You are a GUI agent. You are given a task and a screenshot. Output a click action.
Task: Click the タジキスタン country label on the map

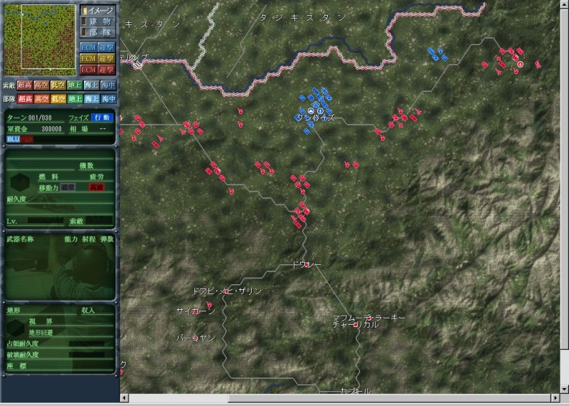click(302, 17)
